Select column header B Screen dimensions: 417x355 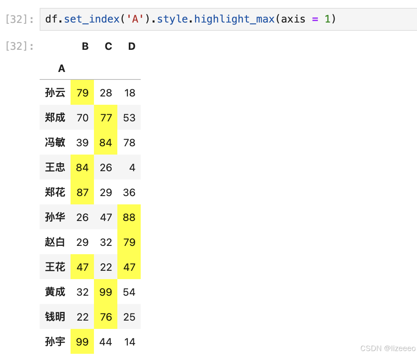[85, 46]
